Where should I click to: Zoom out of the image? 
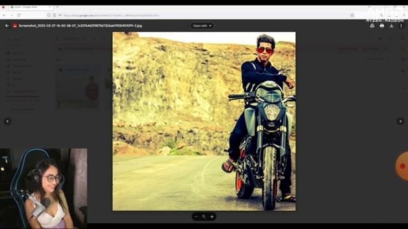pos(196,216)
